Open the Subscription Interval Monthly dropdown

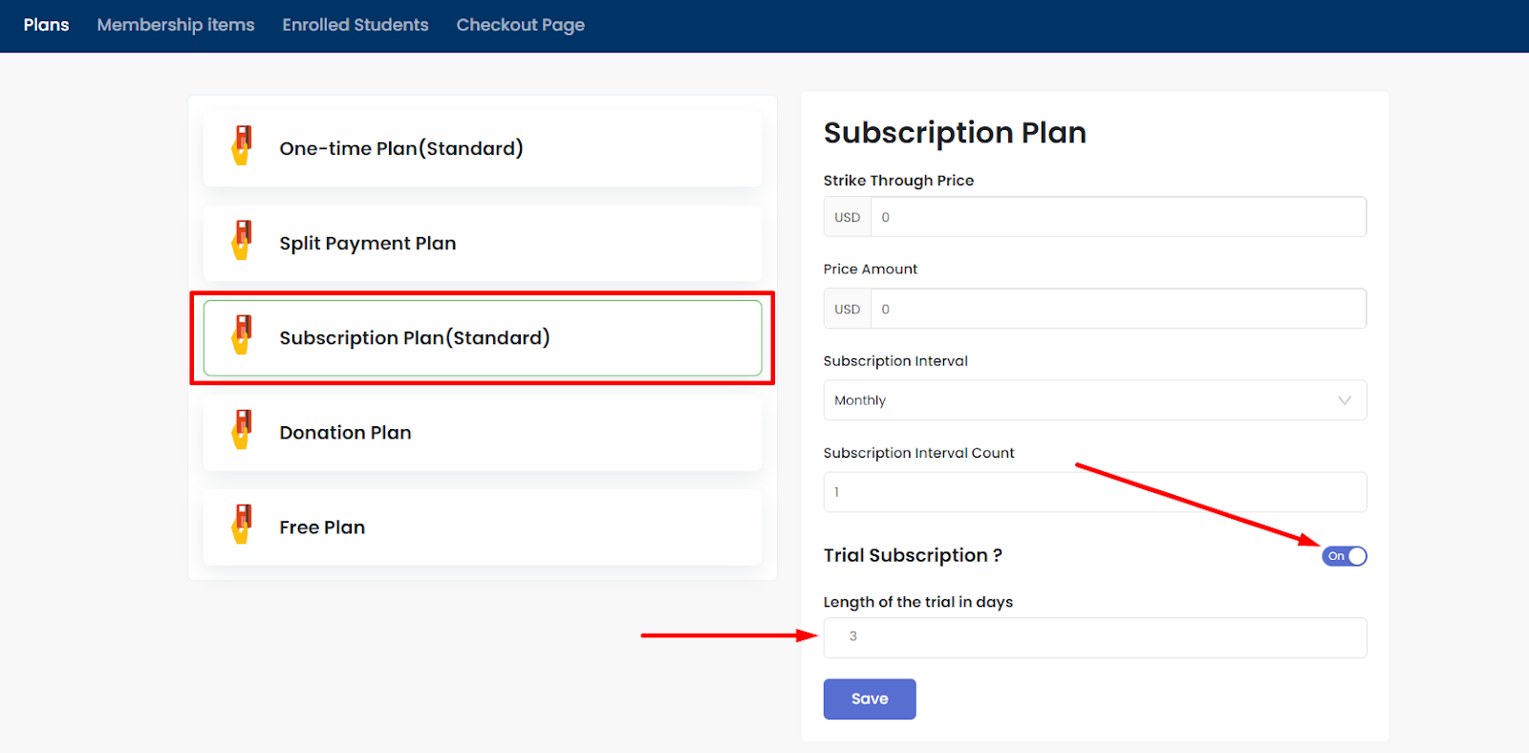coord(1095,400)
